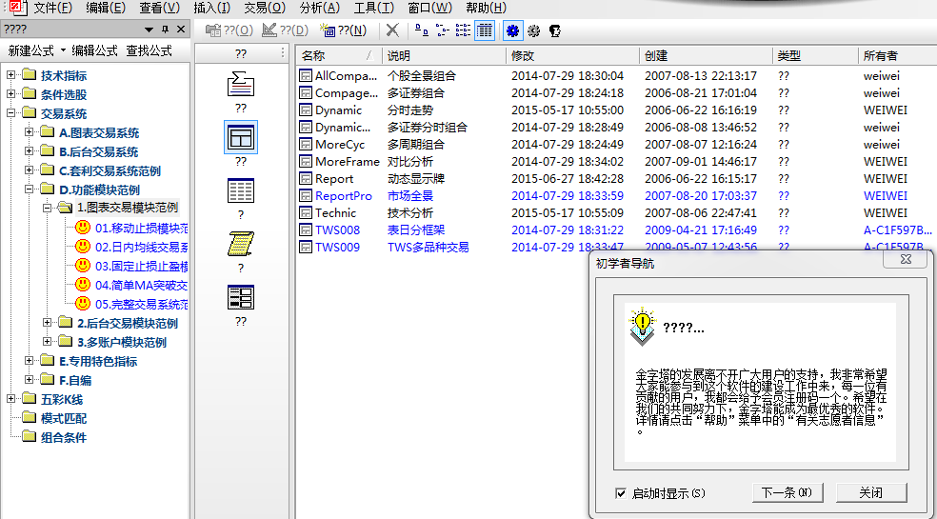Switch to details list view icon

click(485, 30)
